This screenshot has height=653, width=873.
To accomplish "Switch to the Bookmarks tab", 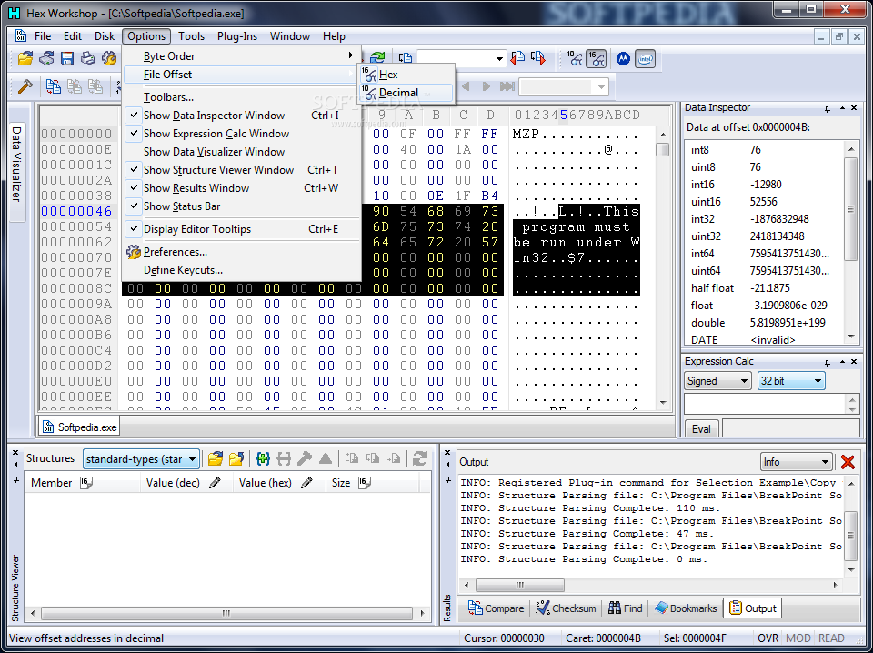I will pyautogui.click(x=686, y=608).
